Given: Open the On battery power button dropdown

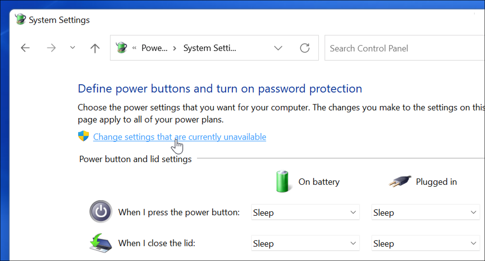Looking at the screenshot, I should (305, 212).
